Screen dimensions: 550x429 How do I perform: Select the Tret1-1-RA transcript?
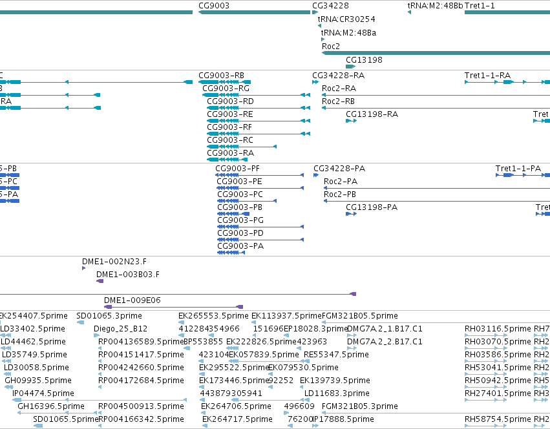click(x=507, y=82)
